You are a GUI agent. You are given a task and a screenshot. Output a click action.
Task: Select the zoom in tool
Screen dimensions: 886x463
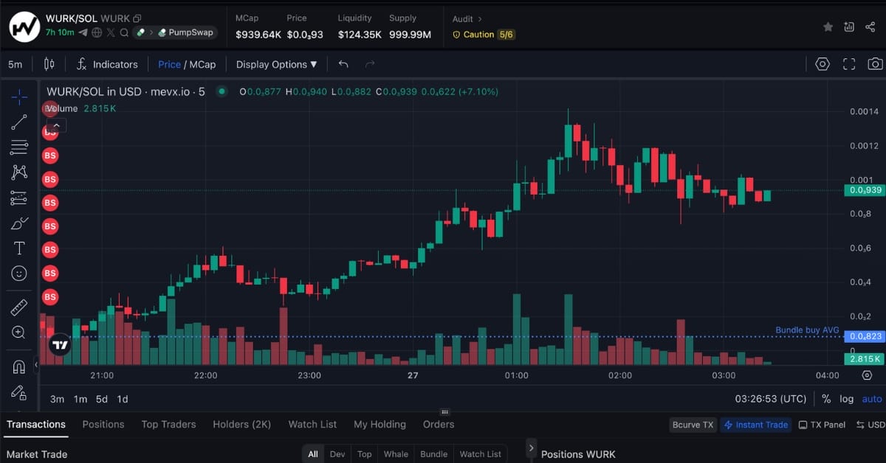[19, 333]
